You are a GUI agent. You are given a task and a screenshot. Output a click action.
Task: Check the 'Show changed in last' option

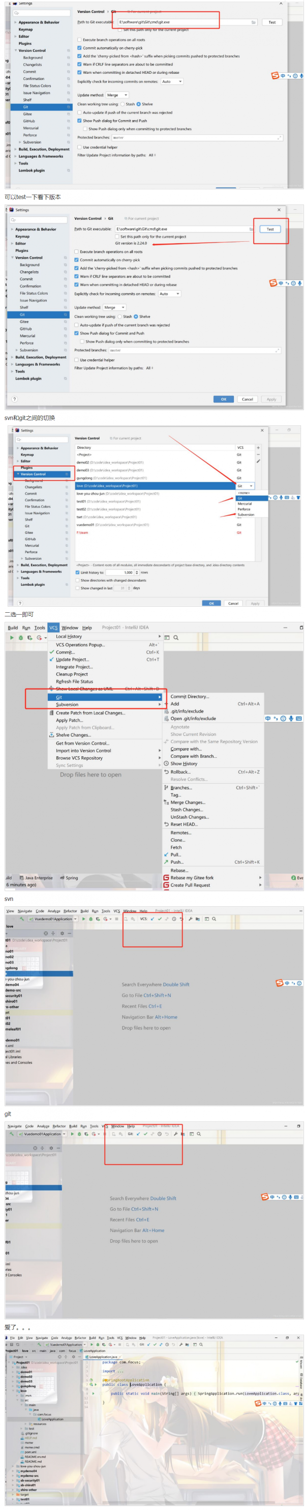77,587
